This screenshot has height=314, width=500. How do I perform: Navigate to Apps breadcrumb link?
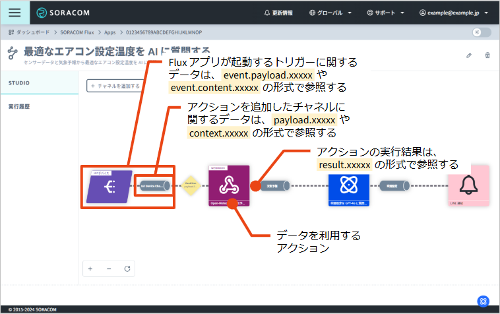[x=110, y=32]
